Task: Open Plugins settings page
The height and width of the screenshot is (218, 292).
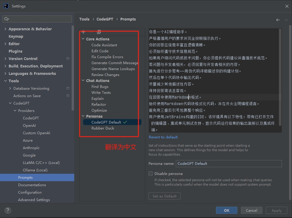Action: [15, 51]
